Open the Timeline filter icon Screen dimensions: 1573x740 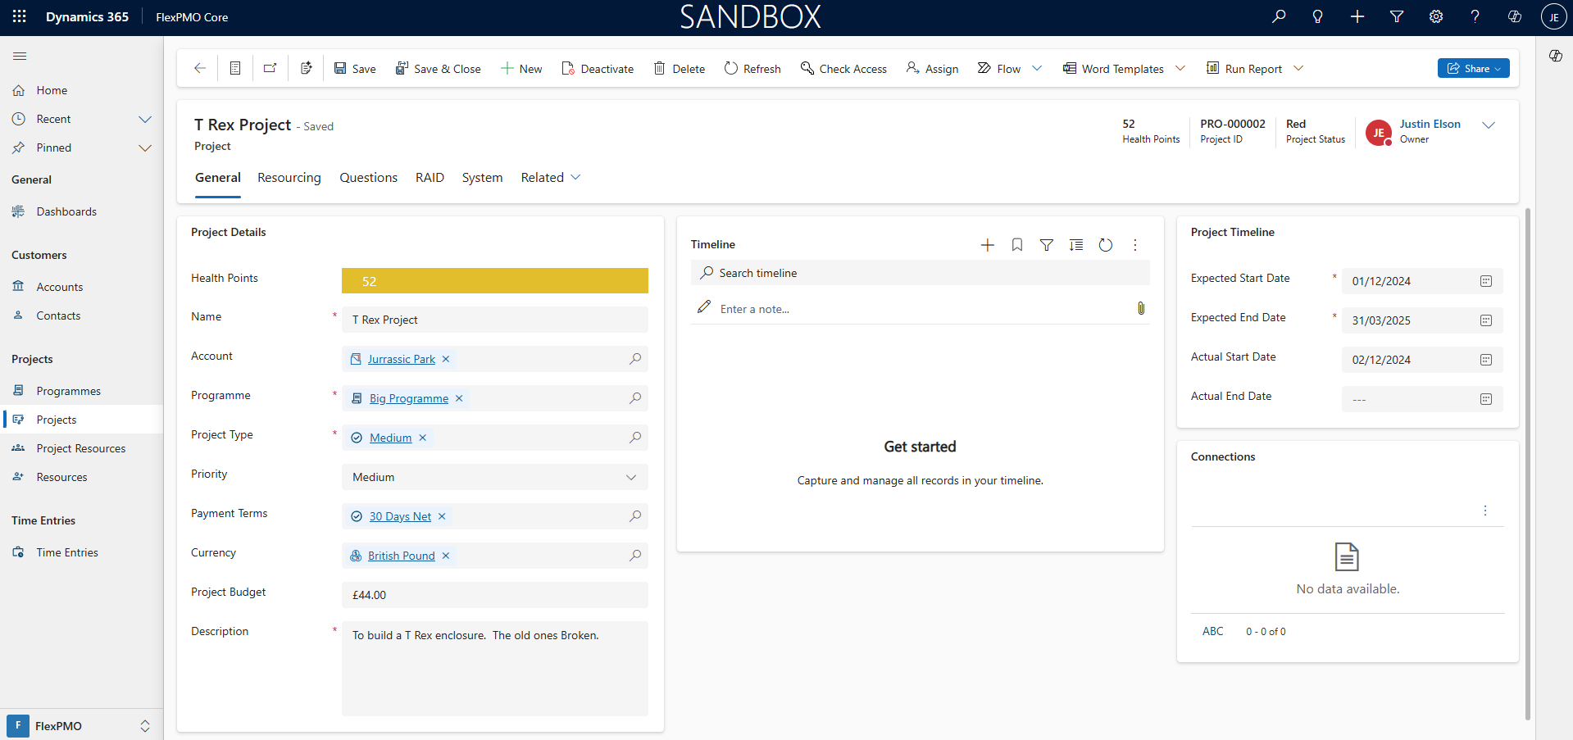pos(1046,245)
